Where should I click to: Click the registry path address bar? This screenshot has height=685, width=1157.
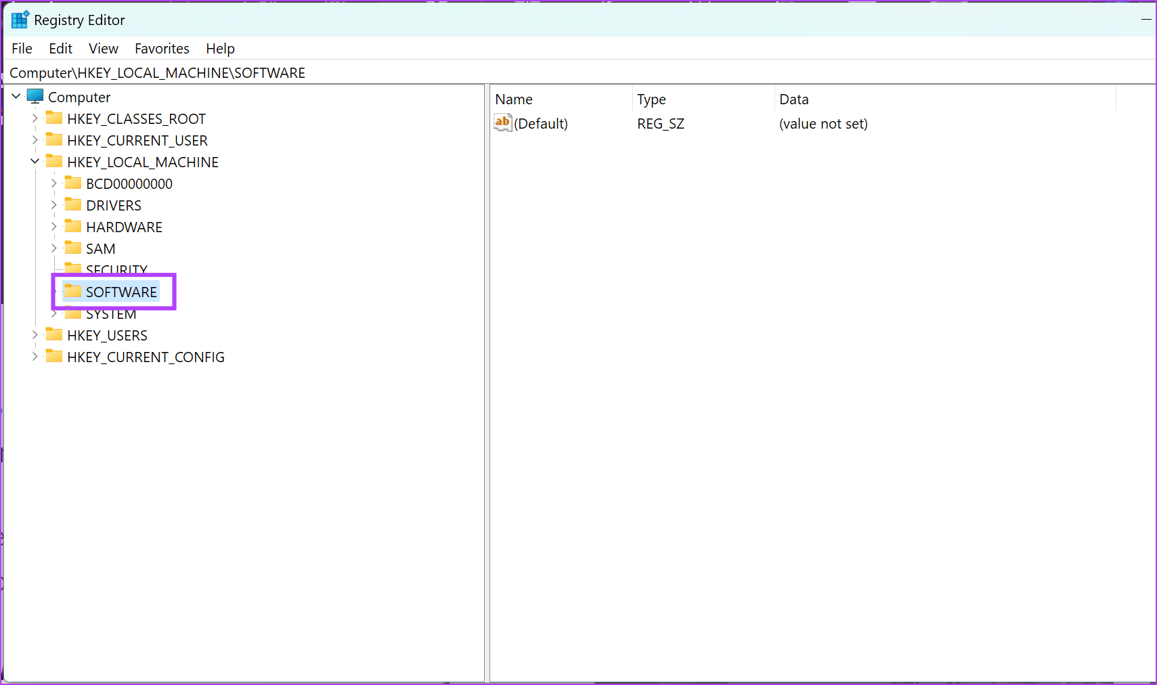click(581, 73)
